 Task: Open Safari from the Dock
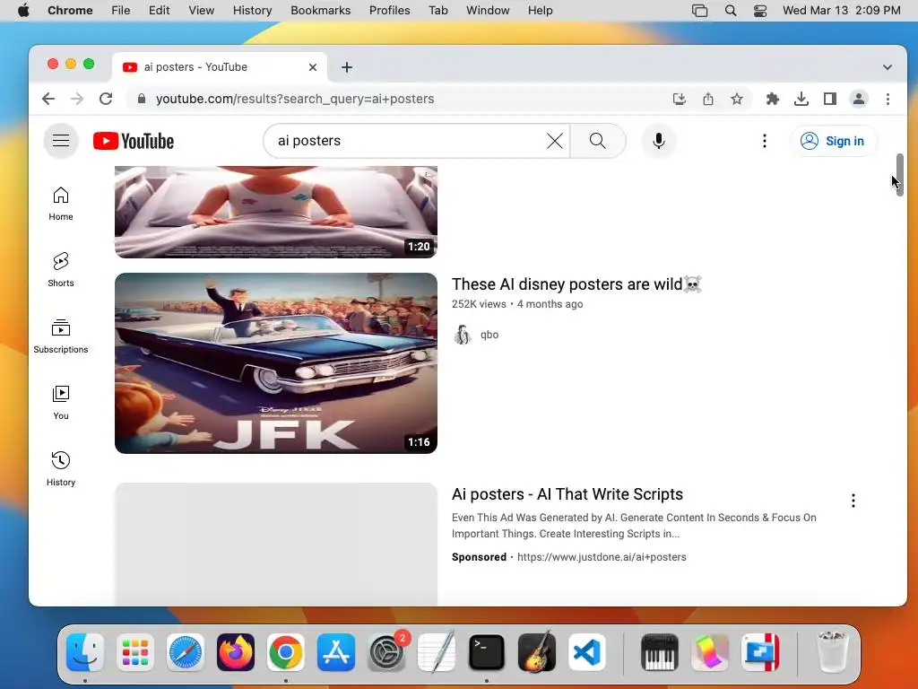[x=186, y=652]
